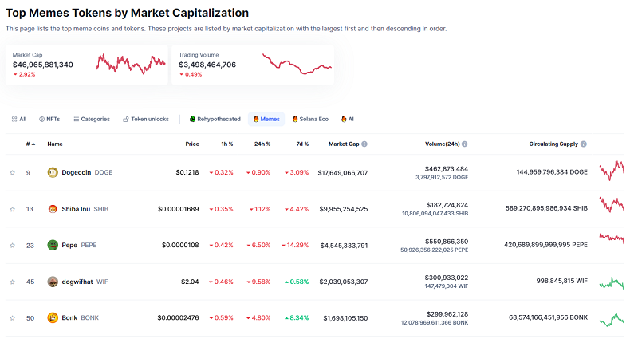Open the Rehypothecated category tab
Screen dimensions: 638x339
point(215,119)
